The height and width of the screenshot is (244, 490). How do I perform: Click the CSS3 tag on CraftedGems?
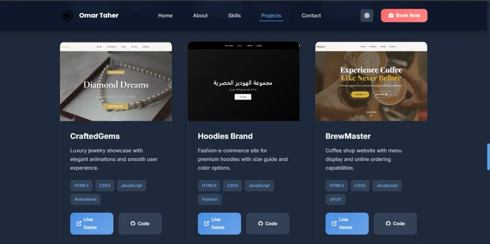pyautogui.click(x=105, y=186)
